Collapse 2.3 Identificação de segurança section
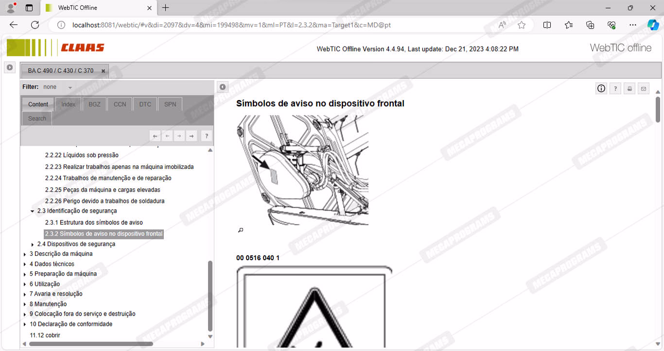Viewport: 664px width, 351px height. 33,211
